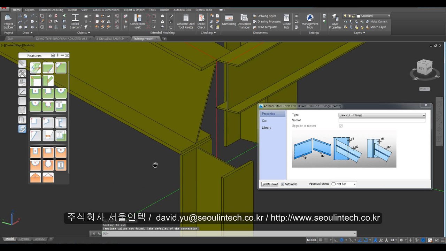Open Approval status Not Set dropdown
This screenshot has height=251, width=446.
click(x=344, y=184)
